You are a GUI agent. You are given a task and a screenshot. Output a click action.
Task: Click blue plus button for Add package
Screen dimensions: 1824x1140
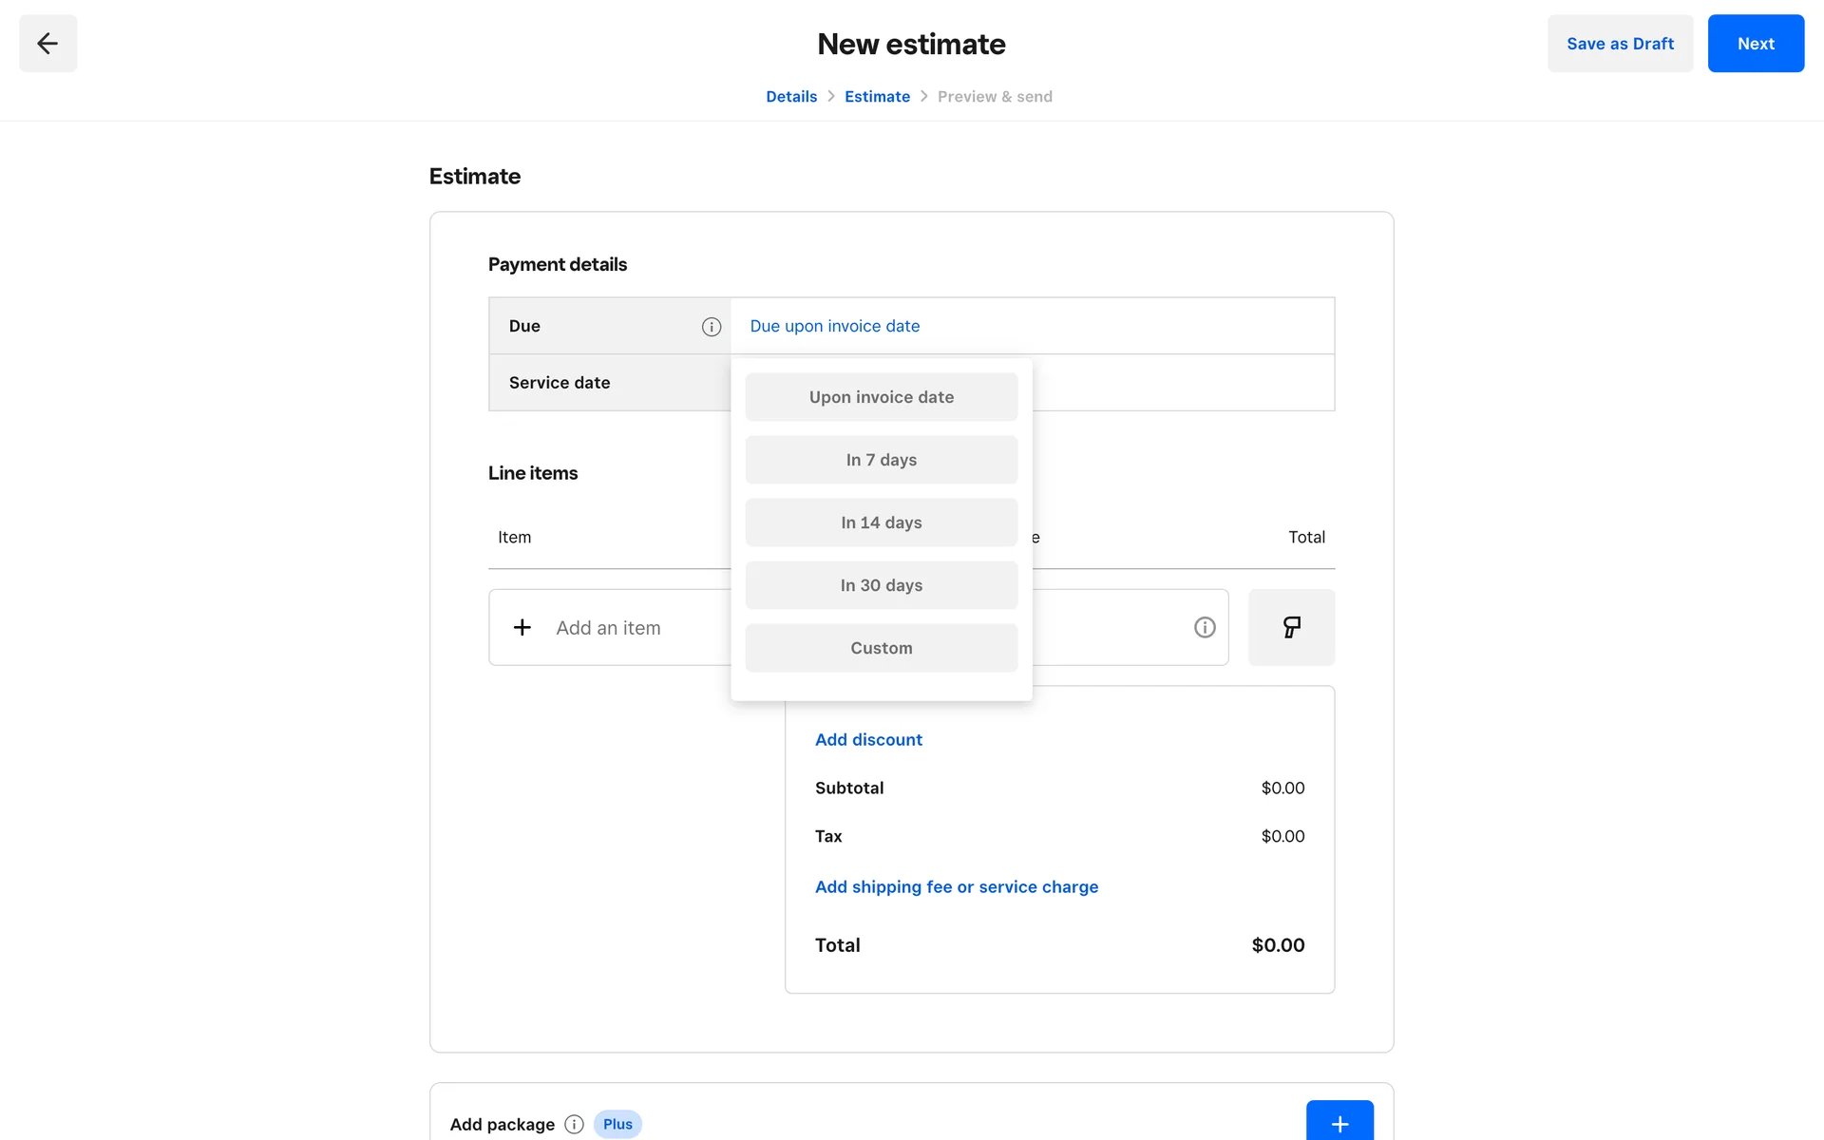click(x=1339, y=1123)
